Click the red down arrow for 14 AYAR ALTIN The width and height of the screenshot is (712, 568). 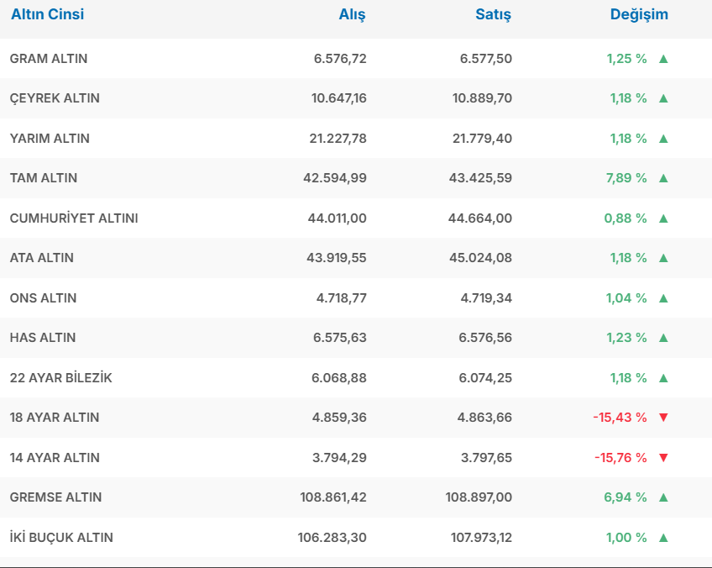(663, 458)
